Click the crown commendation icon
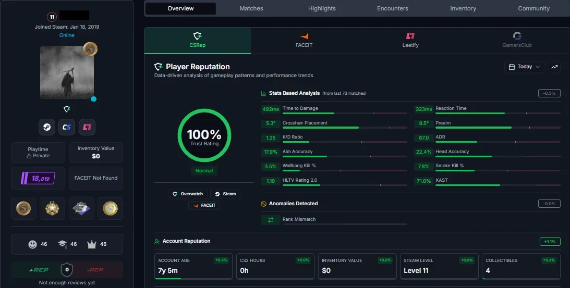The height and width of the screenshot is (288, 570). pyautogui.click(x=92, y=244)
